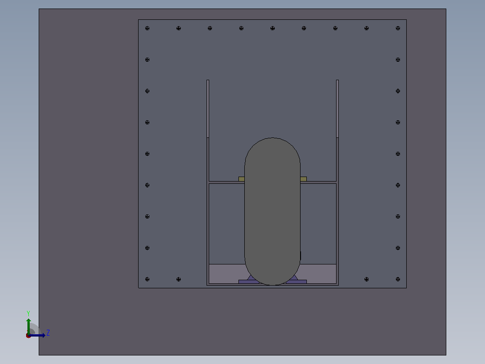
Task: Select the red origin point of the triad
Action: tap(28, 336)
